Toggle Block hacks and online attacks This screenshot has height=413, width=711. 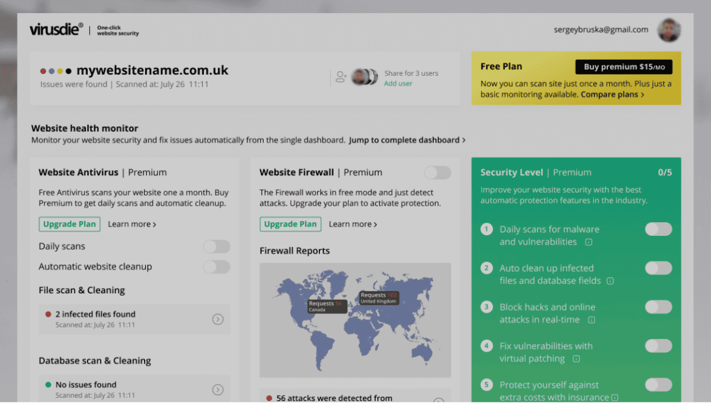click(x=658, y=307)
